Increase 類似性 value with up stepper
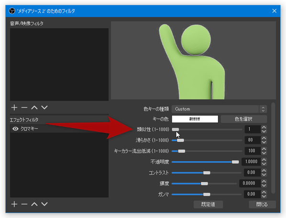Image resolution: width=286 pixels, height=218 pixels. pyautogui.click(x=264, y=127)
